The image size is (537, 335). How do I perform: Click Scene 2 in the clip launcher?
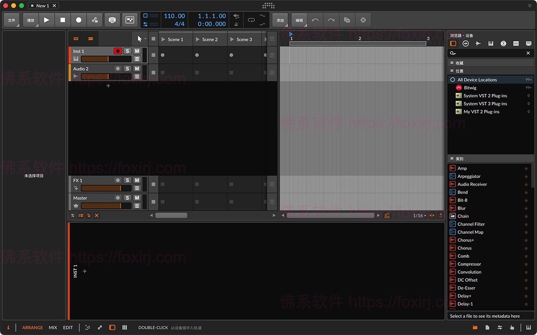coord(209,39)
